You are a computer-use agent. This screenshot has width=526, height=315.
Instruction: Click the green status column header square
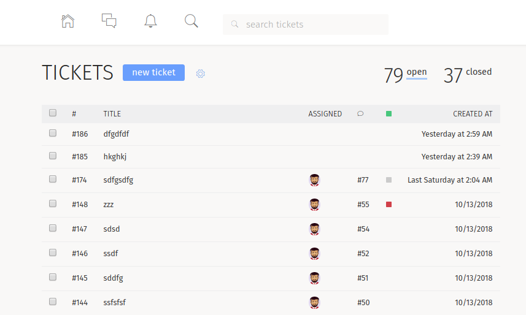389,113
